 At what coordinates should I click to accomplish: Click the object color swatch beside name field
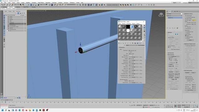coord(182,14)
